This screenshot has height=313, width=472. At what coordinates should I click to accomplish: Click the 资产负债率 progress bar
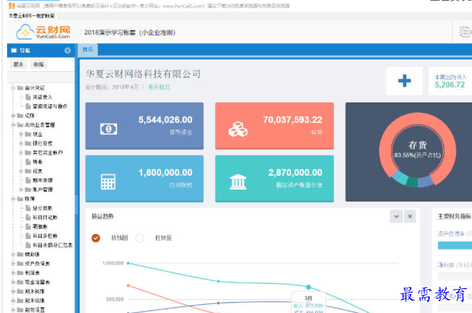click(x=455, y=246)
